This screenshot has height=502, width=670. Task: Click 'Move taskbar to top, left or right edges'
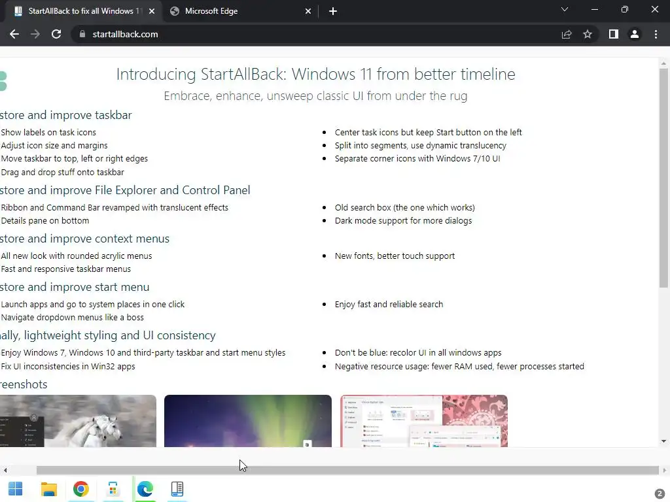[75, 159]
